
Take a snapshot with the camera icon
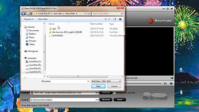(165, 83)
